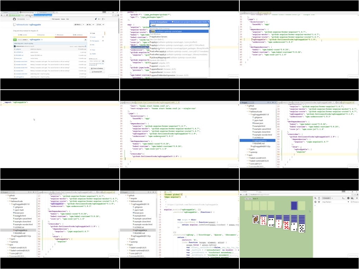View the 142 commits link
The height and width of the screenshot is (269, 359).
point(23,35)
